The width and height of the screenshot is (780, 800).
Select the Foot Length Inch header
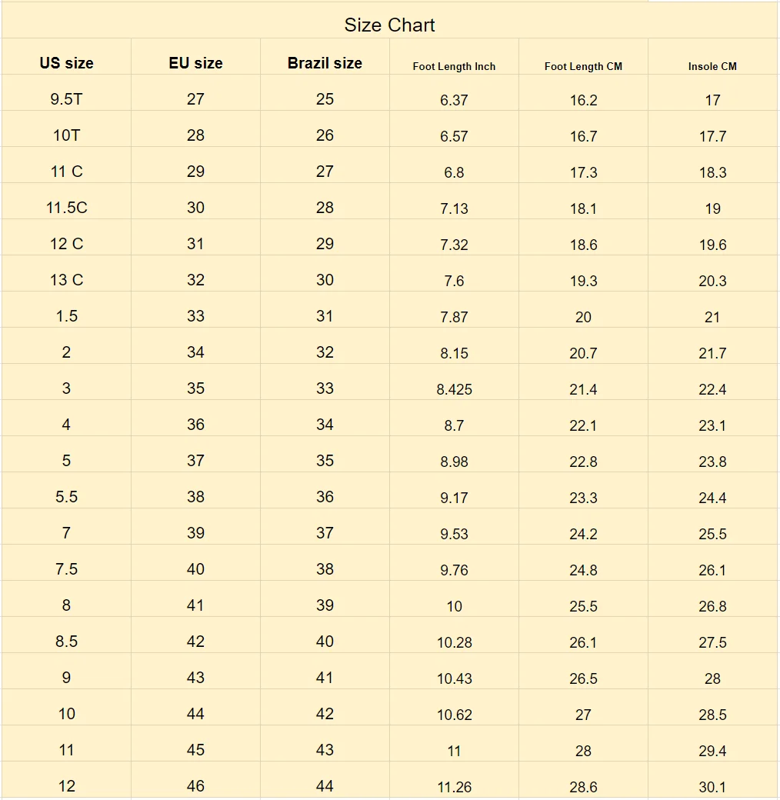pyautogui.click(x=454, y=66)
